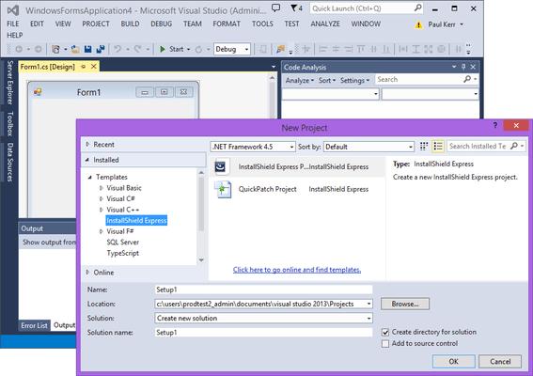Click the Navigate Forward toolbar icon

click(38, 50)
